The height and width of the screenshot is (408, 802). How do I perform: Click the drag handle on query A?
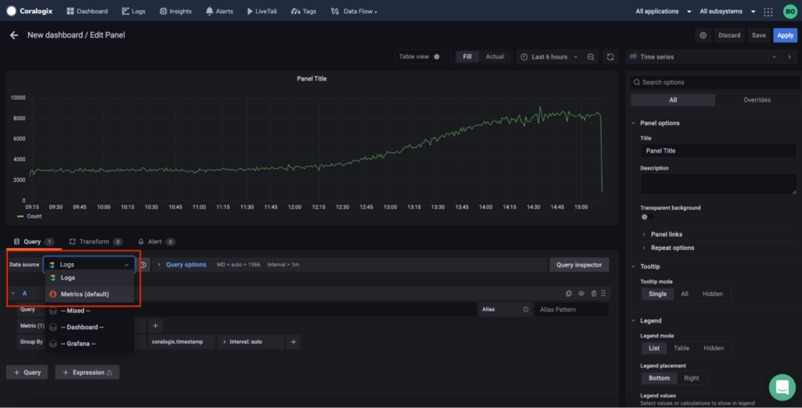(604, 294)
